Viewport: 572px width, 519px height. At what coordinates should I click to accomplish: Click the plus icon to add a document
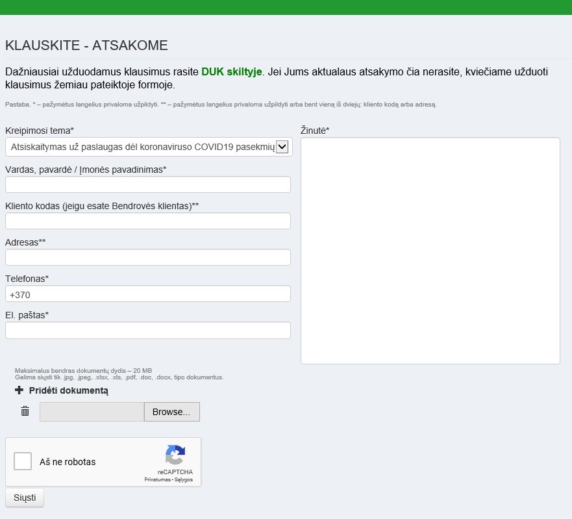tap(19, 390)
